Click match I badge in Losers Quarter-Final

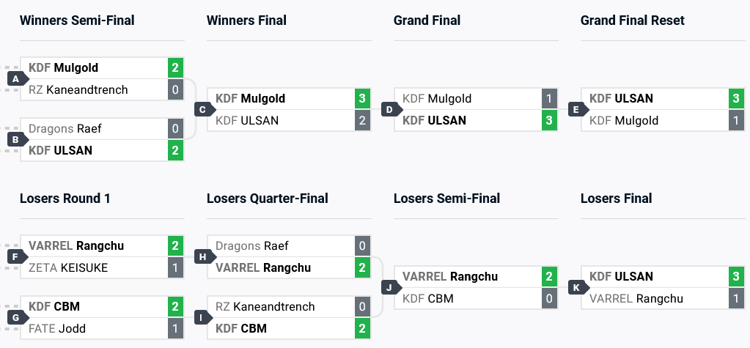pos(202,317)
